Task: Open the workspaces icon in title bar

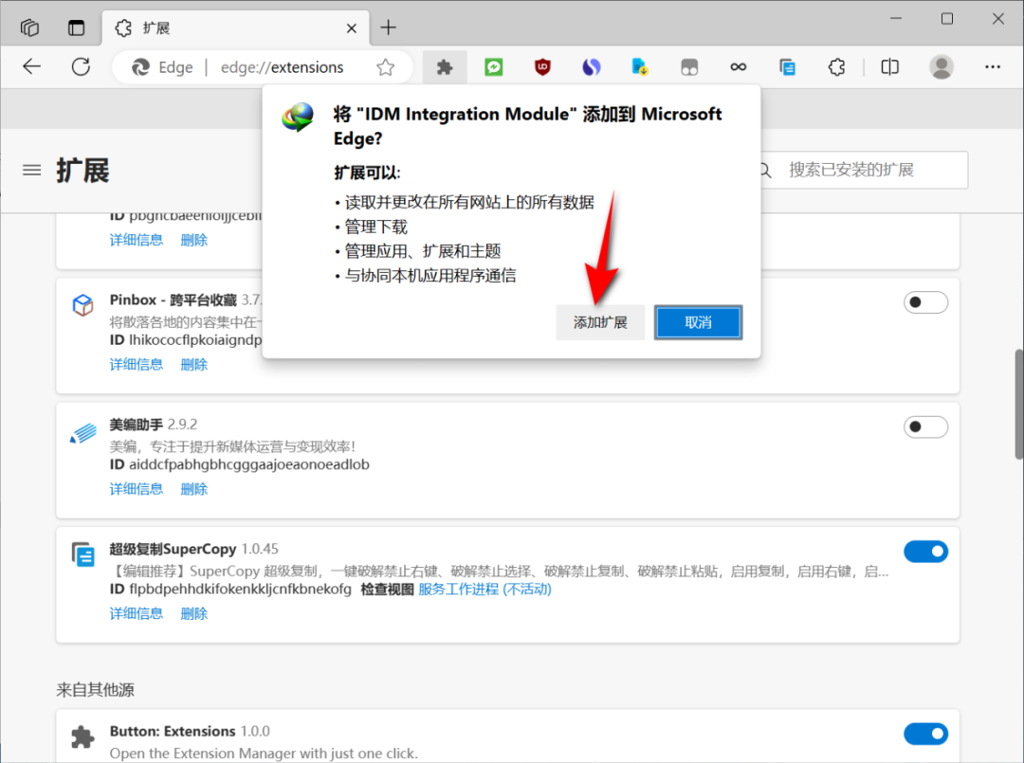Action: (30, 27)
